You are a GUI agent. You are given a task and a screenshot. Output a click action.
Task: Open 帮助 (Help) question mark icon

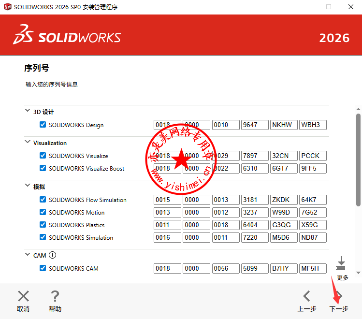point(55,296)
